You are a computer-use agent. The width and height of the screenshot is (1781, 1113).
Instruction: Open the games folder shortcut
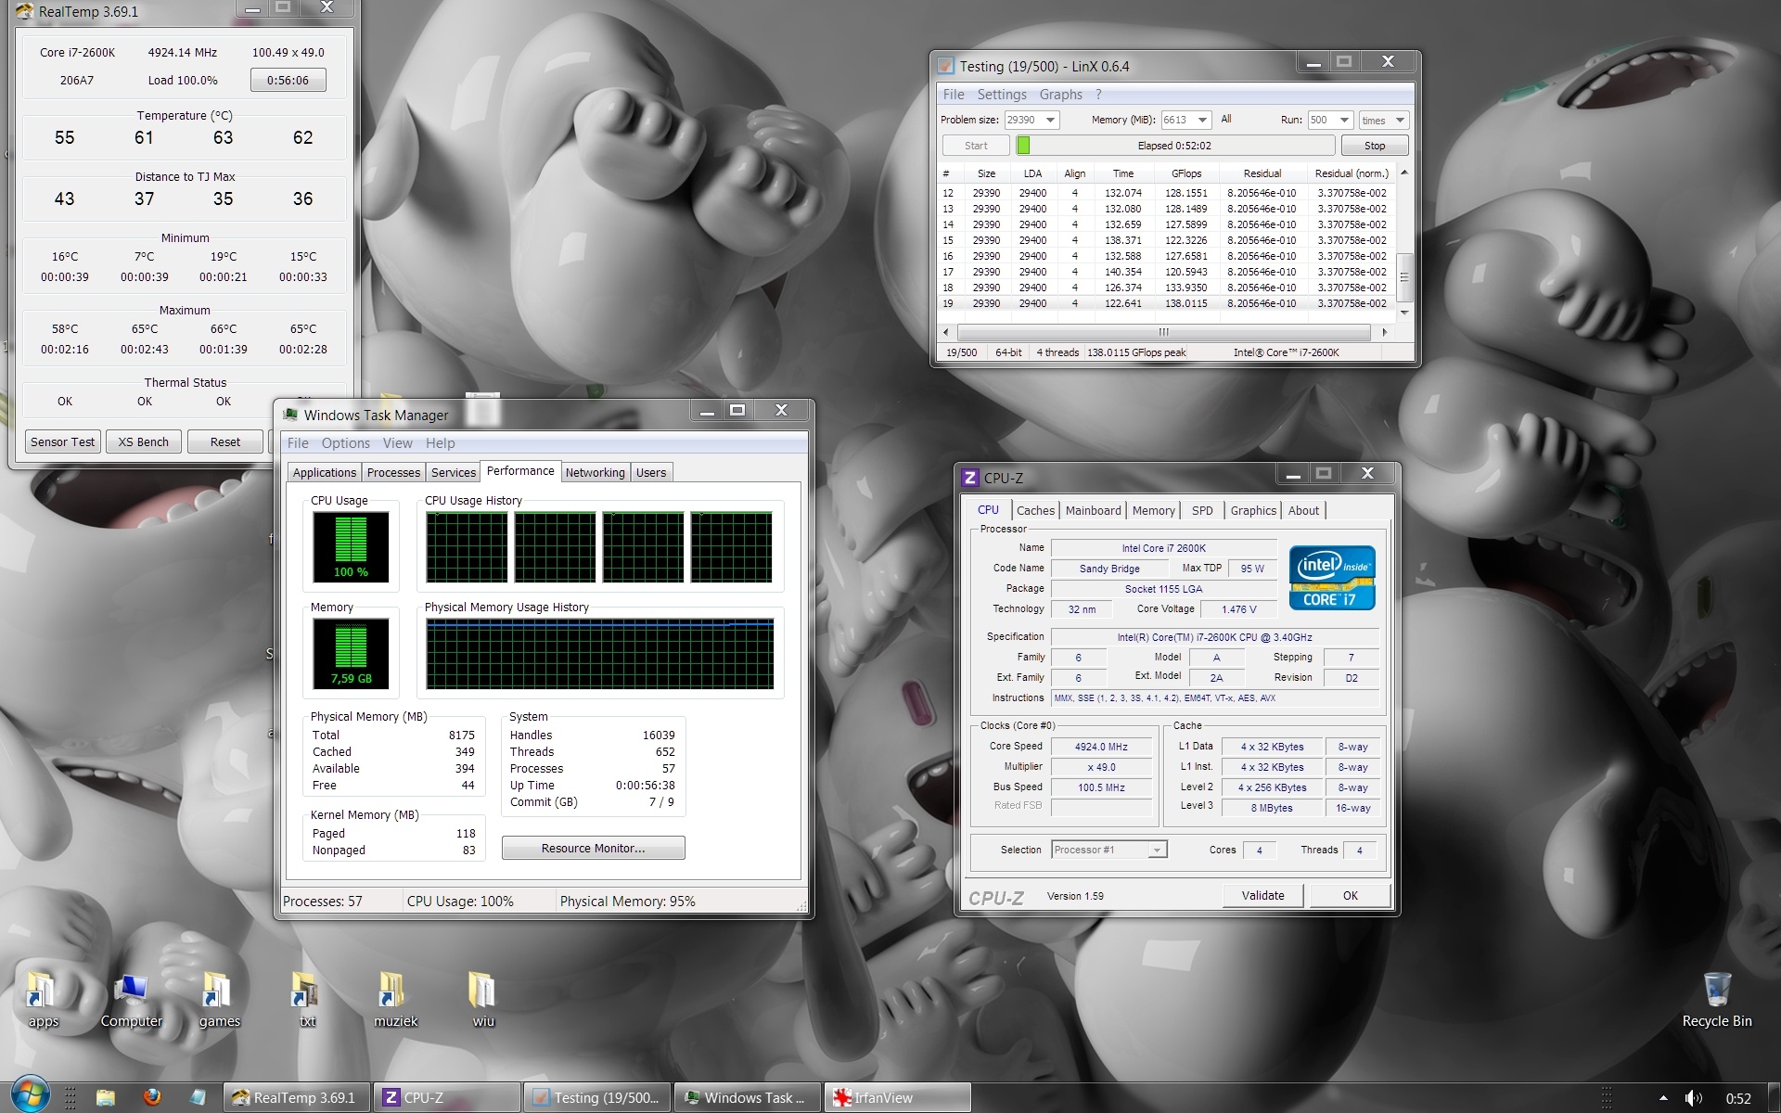tap(218, 992)
